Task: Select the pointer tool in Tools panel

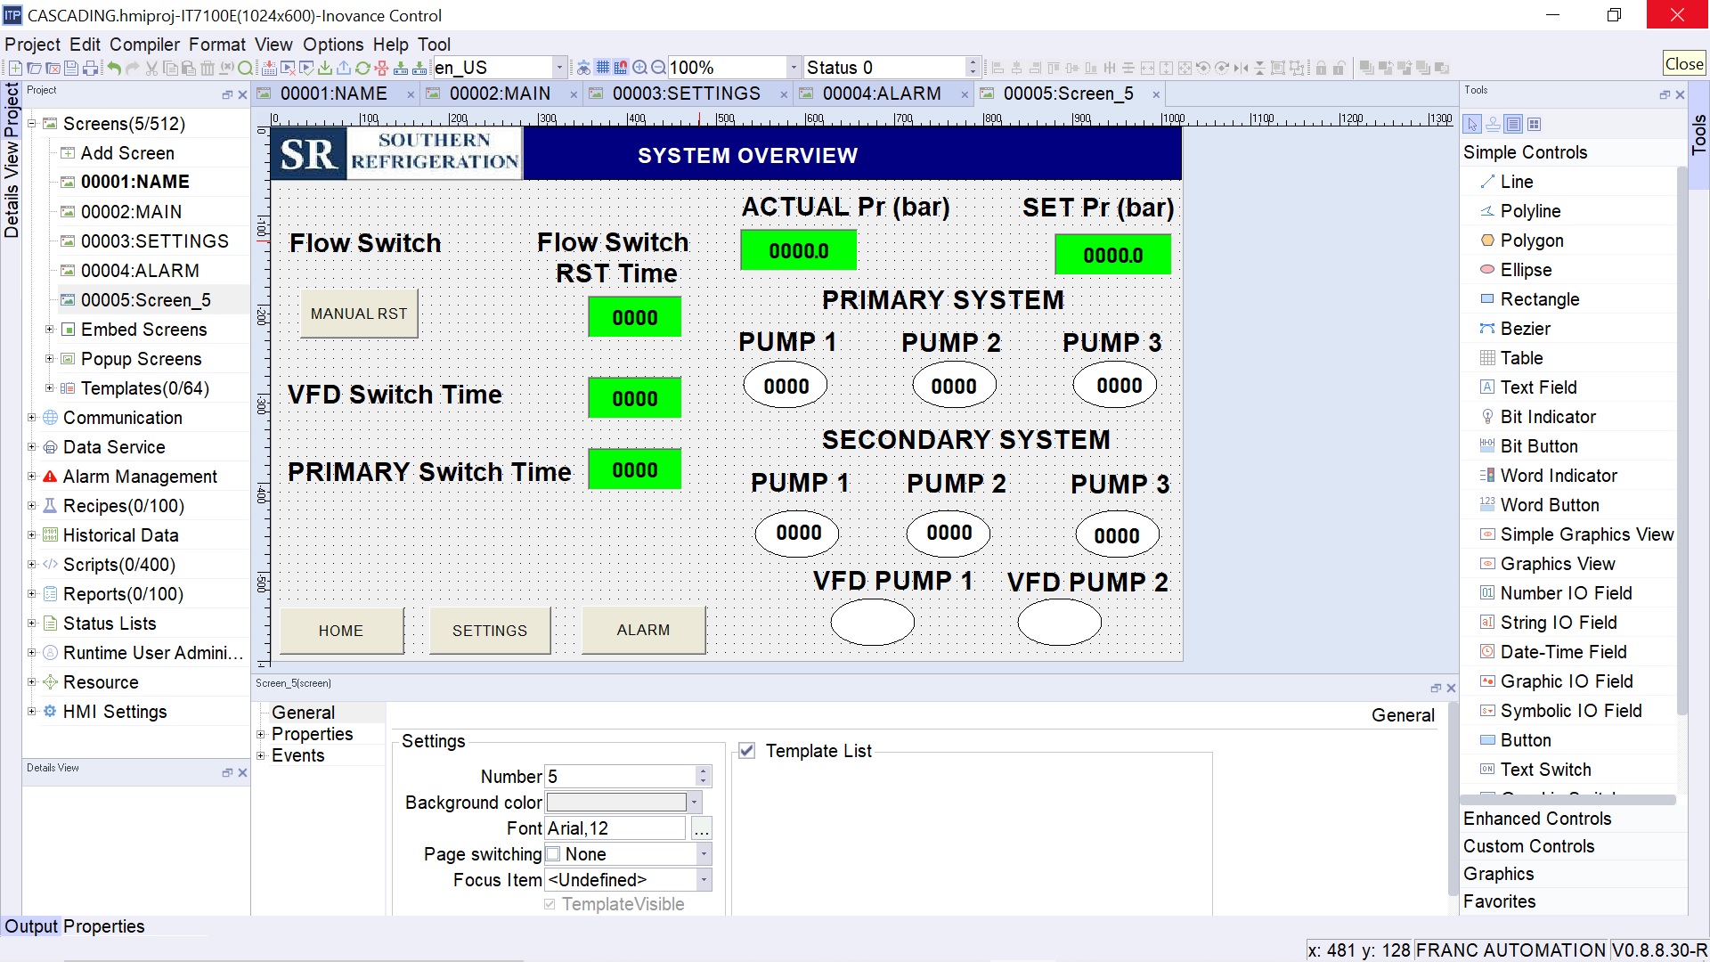Action: pyautogui.click(x=1472, y=124)
